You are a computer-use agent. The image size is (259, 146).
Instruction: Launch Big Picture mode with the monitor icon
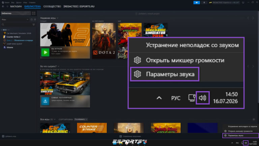243,2
